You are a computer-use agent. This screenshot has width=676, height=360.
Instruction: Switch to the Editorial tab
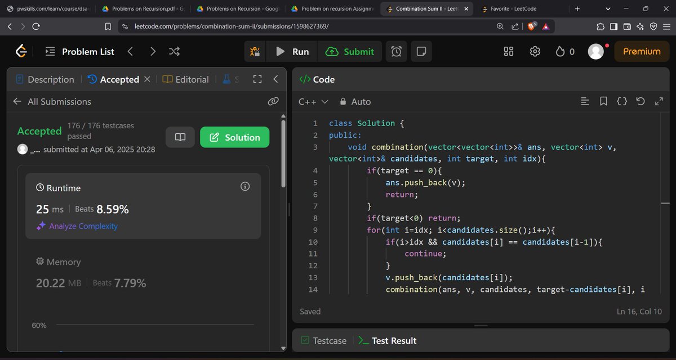coord(186,79)
